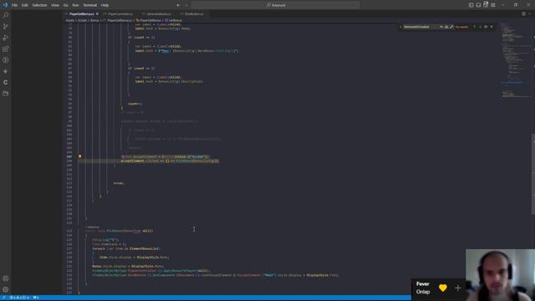Click the references CodeLens above line 123
This screenshot has height=301, width=535.
pyautogui.click(x=92, y=227)
